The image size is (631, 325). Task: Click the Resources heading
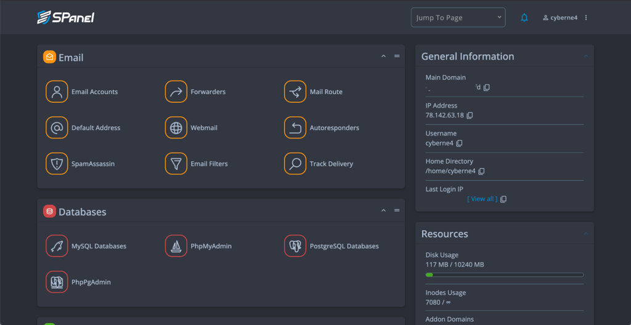[x=445, y=234]
